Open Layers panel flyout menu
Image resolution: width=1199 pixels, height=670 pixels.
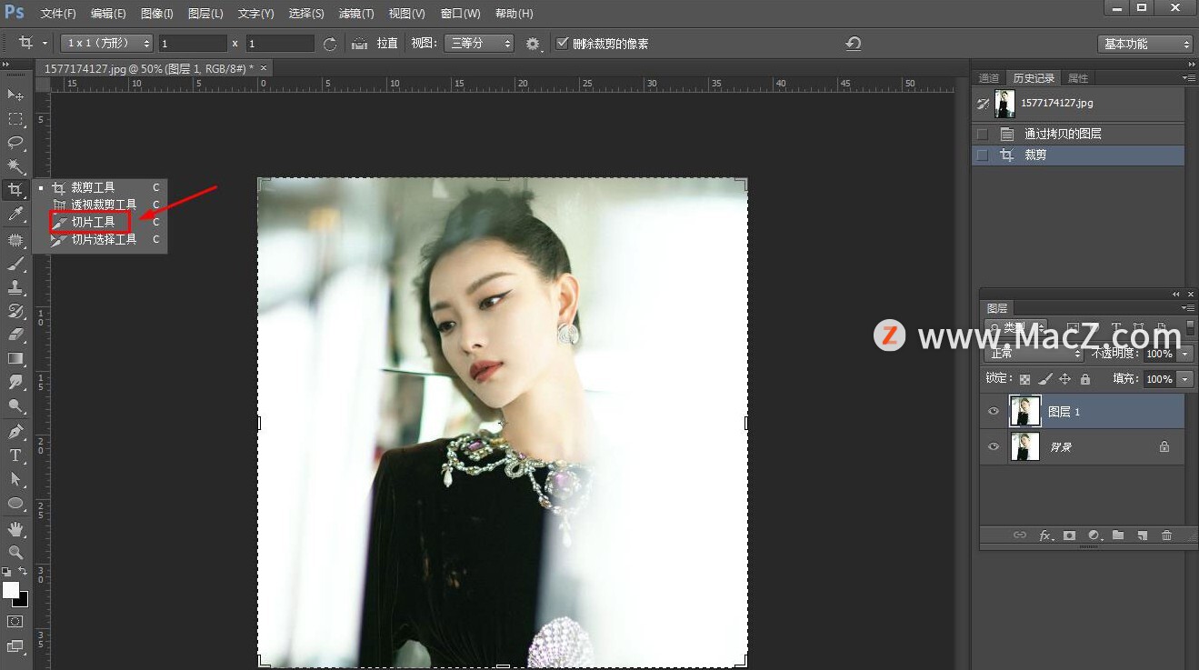[1187, 308]
